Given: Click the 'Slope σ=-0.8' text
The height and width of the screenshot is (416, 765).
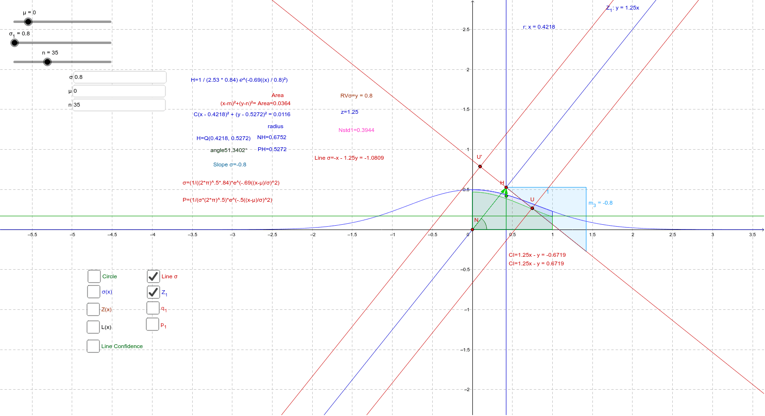Looking at the screenshot, I should pos(229,164).
